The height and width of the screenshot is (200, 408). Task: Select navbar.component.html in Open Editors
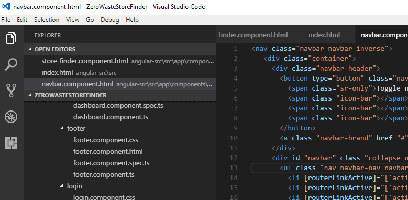pos(120,84)
